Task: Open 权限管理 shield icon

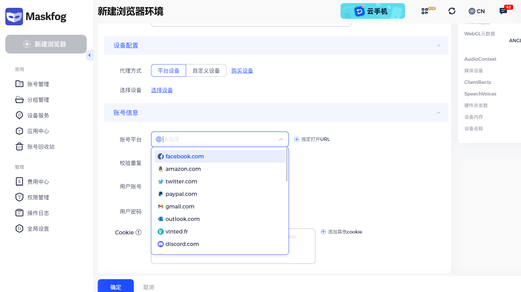Action: pos(19,197)
